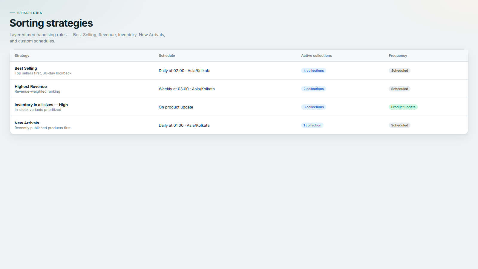Viewport: 478px width, 269px height.
Task: Click the Schedule column header
Action: point(167,56)
